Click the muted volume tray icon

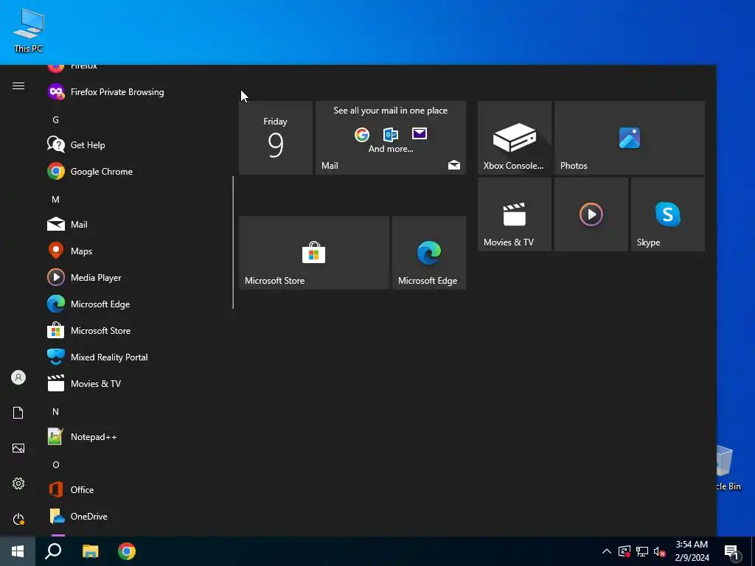[x=660, y=551]
